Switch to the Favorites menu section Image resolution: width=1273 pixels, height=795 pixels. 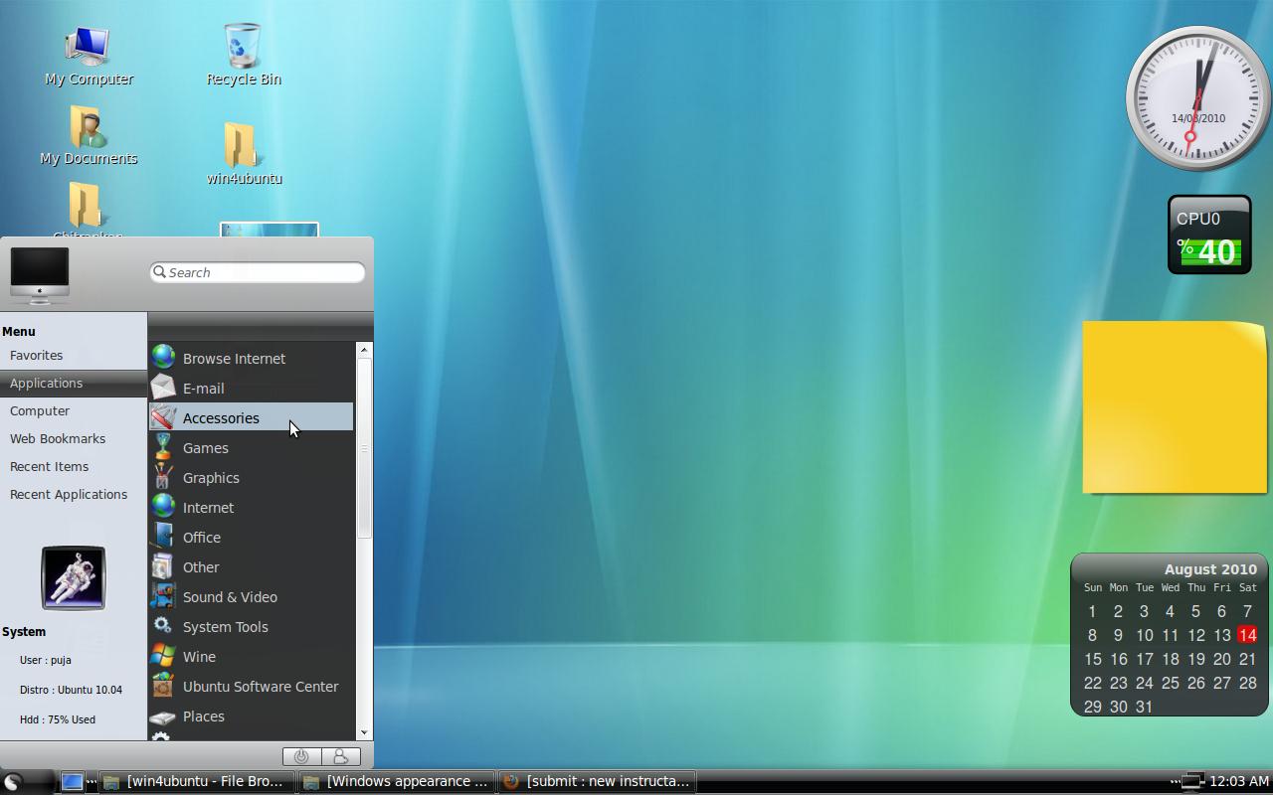pos(36,355)
